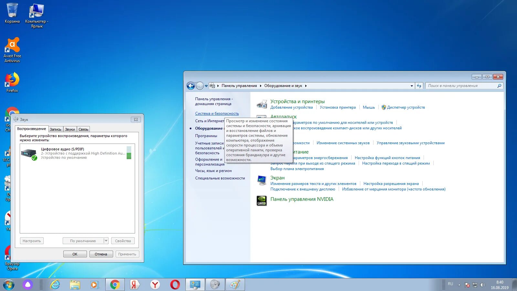Open Opera from the taskbar
The width and height of the screenshot is (517, 291).
[x=175, y=285]
